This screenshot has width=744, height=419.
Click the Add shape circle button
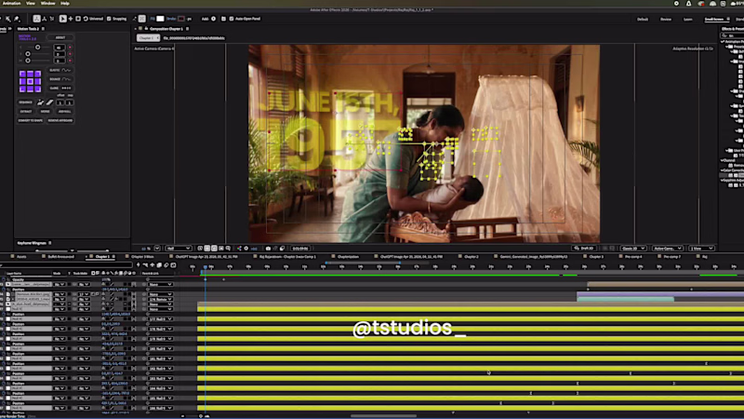(214, 19)
